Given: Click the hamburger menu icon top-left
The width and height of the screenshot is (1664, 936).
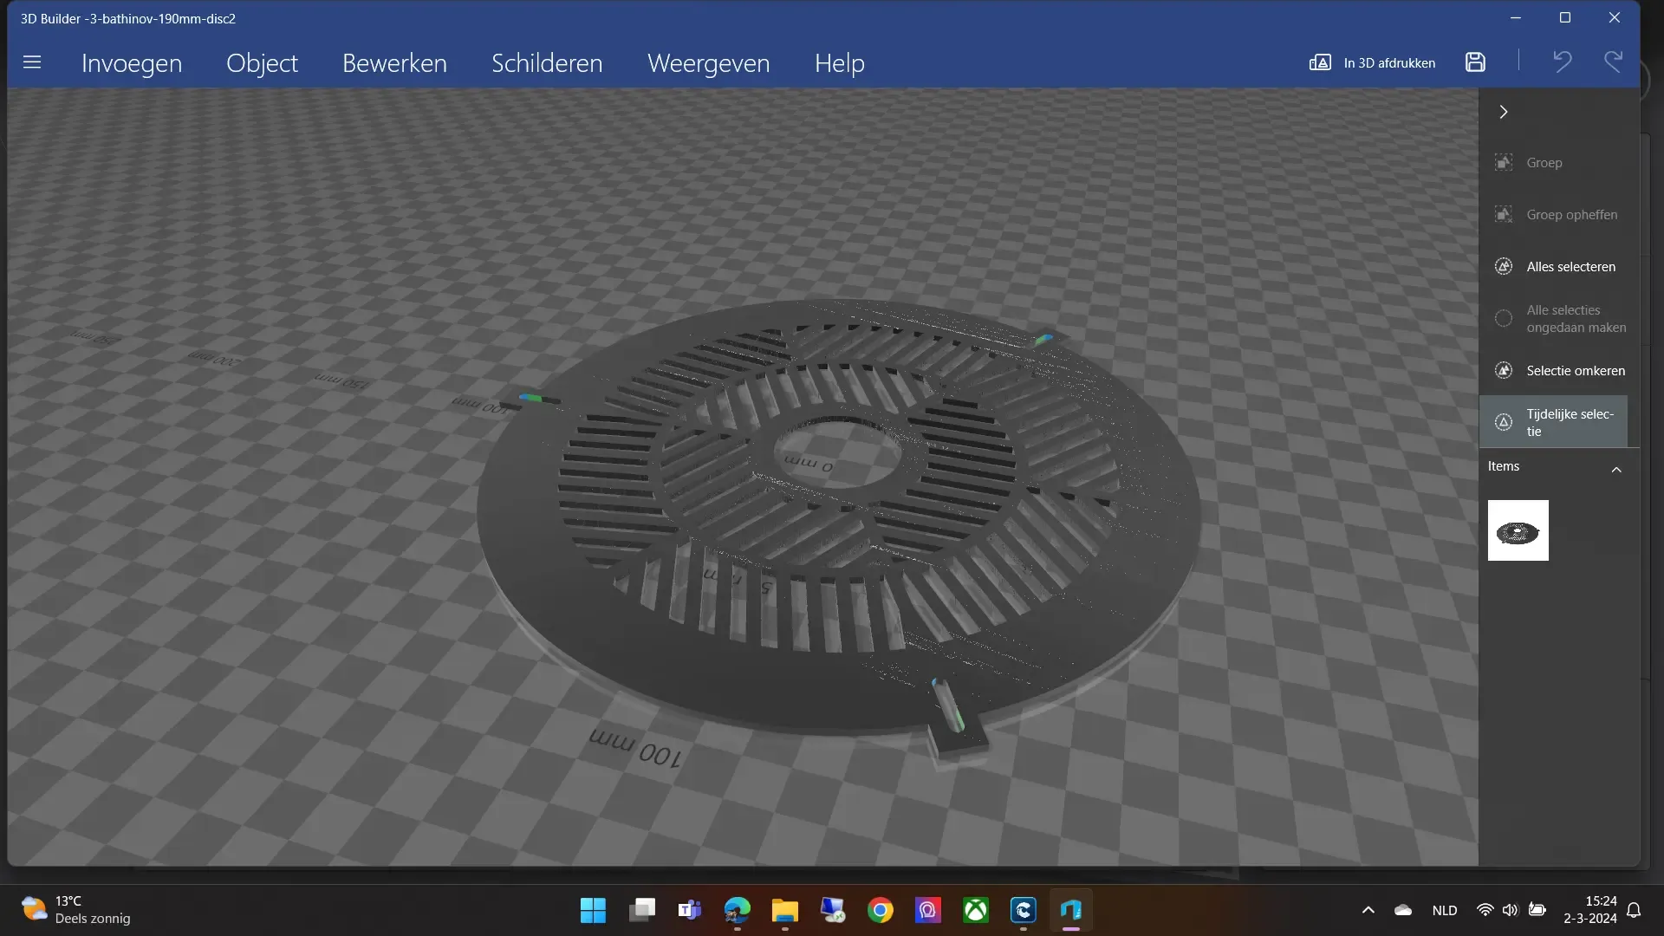Looking at the screenshot, I should tap(32, 62).
